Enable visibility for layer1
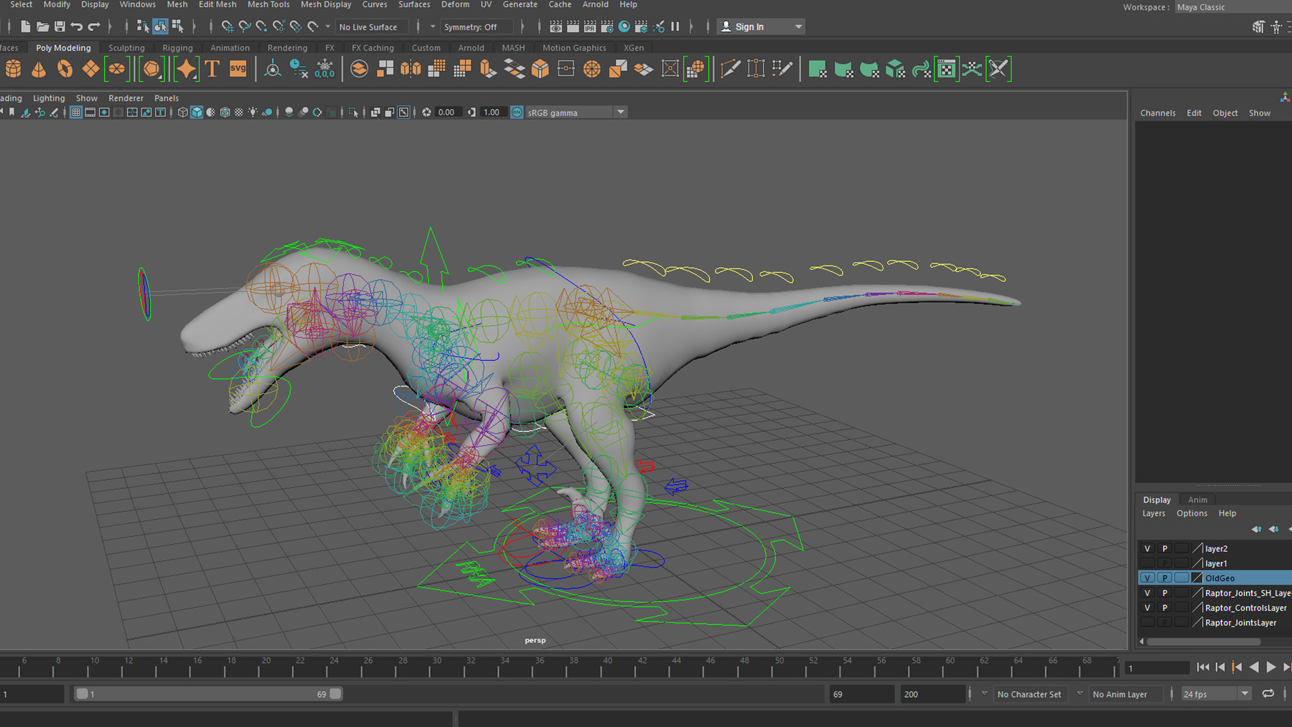1292x727 pixels. point(1147,563)
